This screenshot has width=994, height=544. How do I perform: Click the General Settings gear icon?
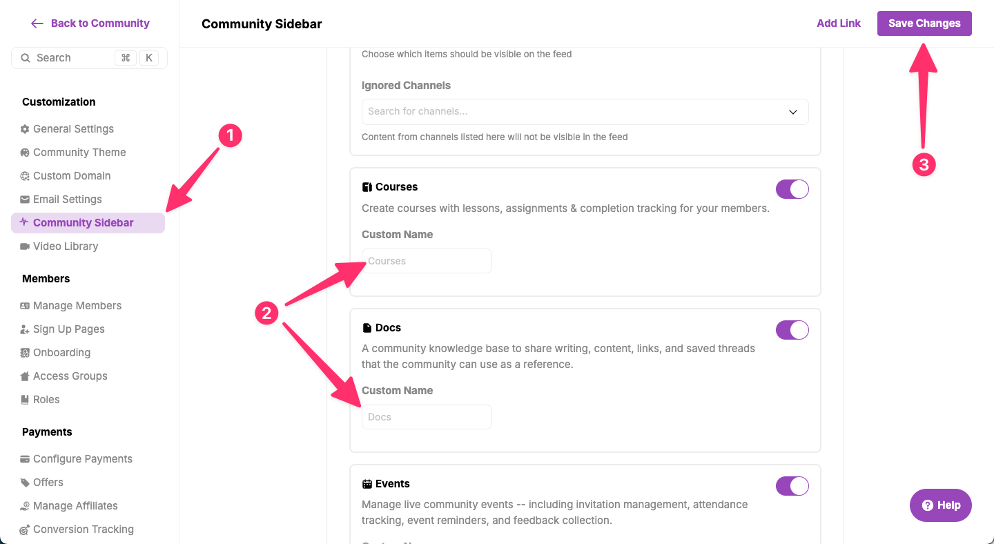[25, 129]
